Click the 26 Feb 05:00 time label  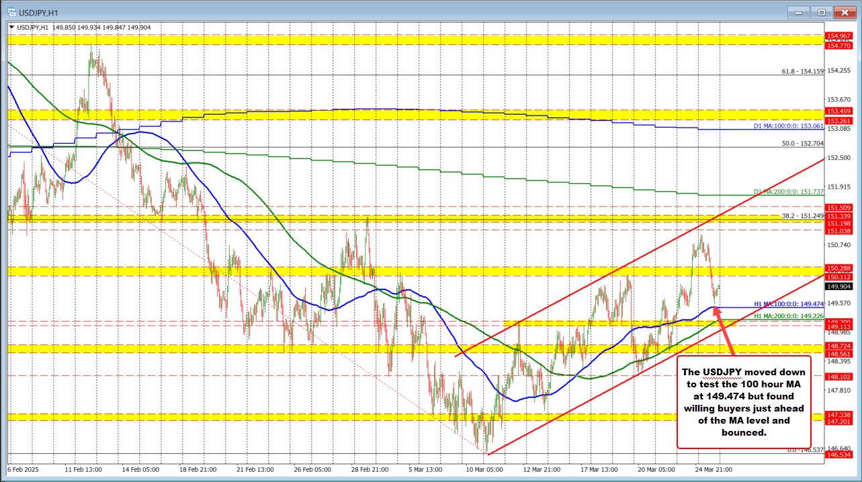coord(312,469)
